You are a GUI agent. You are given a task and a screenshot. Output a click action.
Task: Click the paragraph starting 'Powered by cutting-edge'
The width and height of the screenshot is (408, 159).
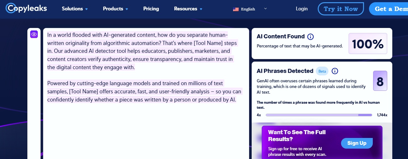coord(145,92)
